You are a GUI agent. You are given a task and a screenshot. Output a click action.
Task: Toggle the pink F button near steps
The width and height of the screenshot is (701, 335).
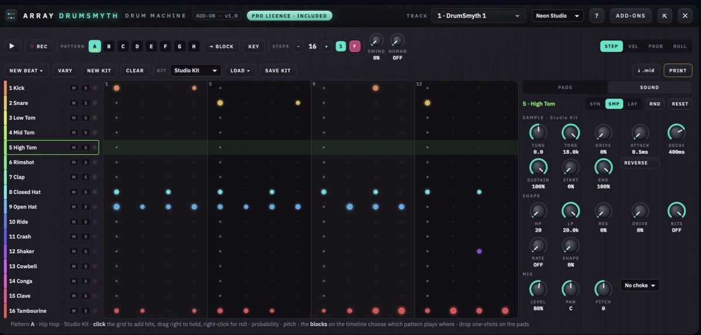coord(355,46)
